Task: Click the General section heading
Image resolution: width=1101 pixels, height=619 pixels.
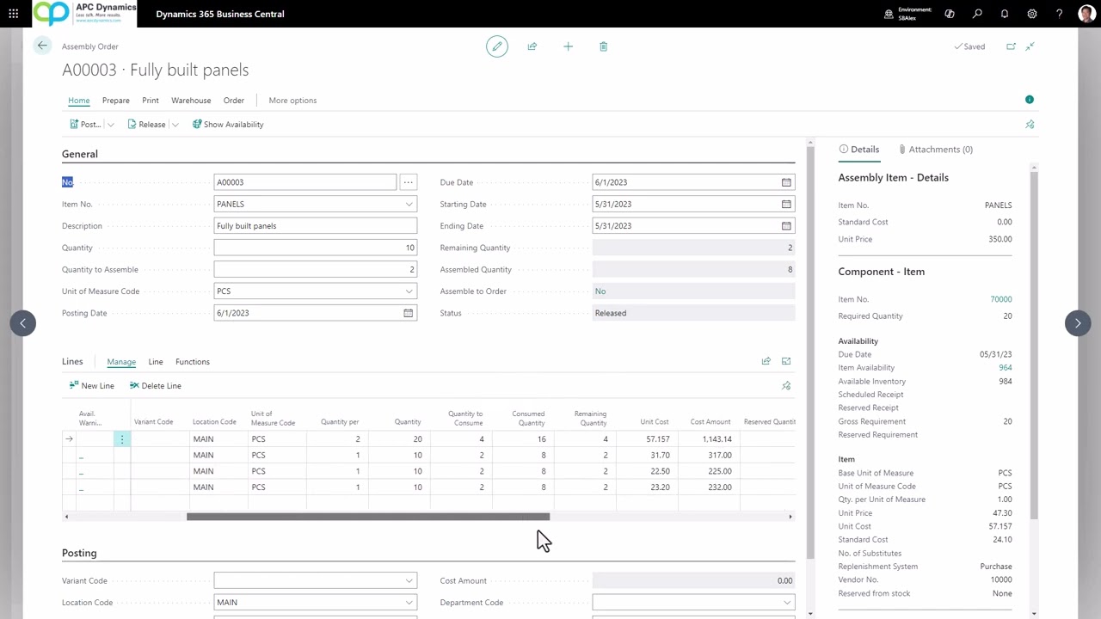Action: [80, 154]
